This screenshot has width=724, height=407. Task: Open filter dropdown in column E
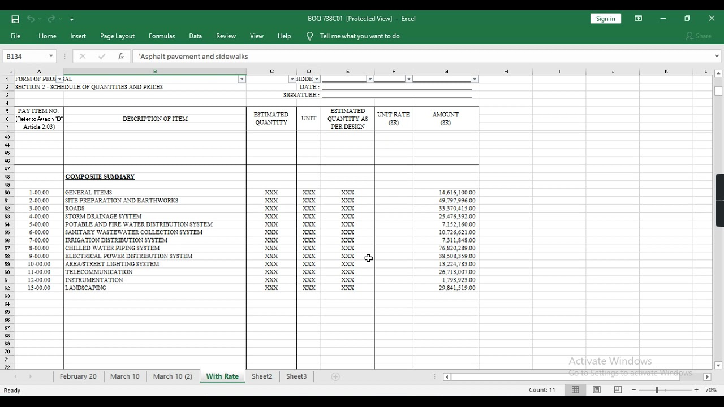click(x=370, y=79)
